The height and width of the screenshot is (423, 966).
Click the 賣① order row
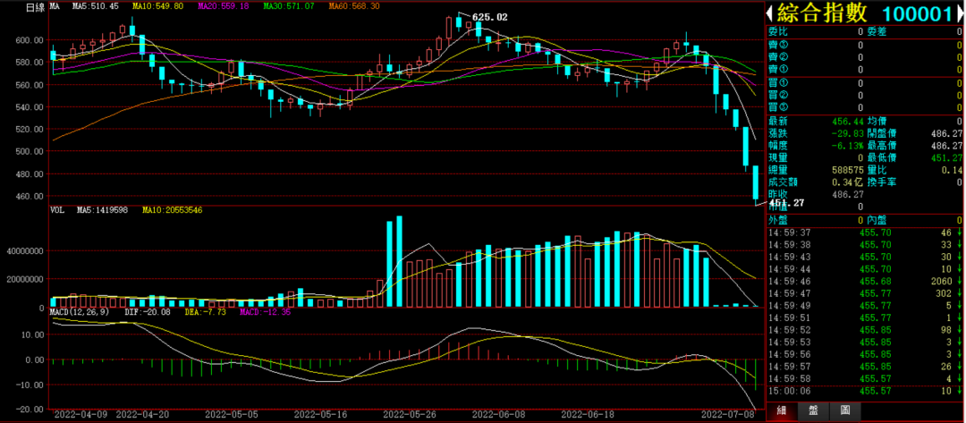click(865, 70)
